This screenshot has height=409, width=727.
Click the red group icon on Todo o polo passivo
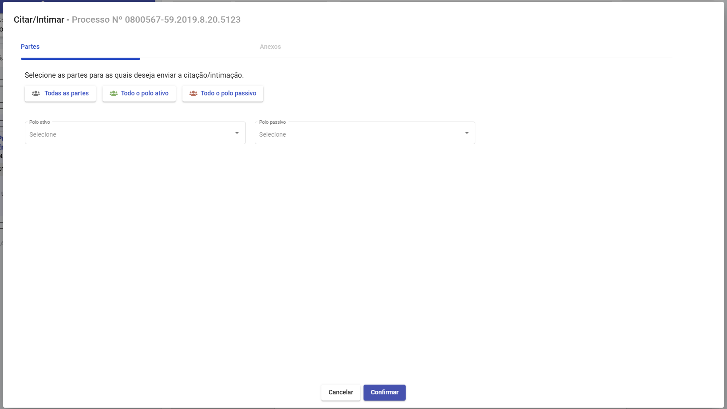[194, 94]
